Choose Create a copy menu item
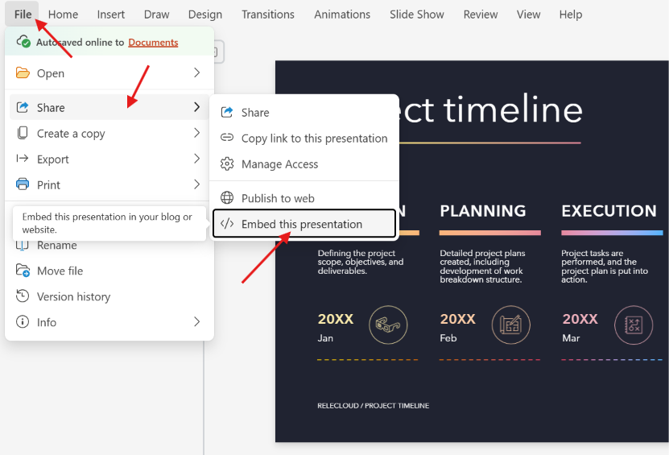This screenshot has width=669, height=455. (109, 133)
